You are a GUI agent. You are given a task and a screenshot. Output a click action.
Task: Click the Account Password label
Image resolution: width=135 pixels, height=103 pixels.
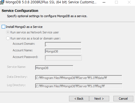pyautogui.click(x=25, y=57)
